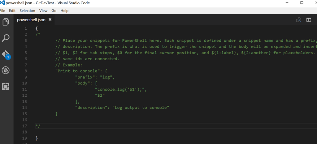317x144 pixels.
Task: Click the comment line starting "// $1, $2 for tab stops"
Action: [185, 53]
